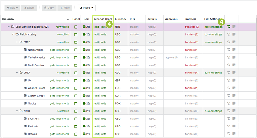257x138 pixels.
Task: Collapse the Field Marketing folder
Action: (x=13, y=34)
